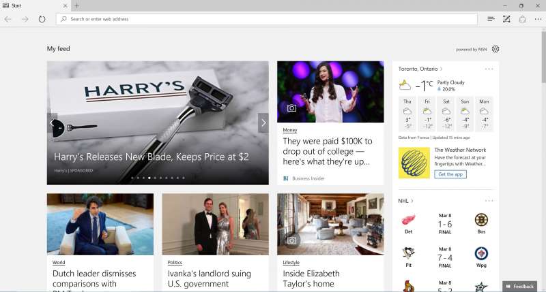Click the Boston Bruins logo
The image size is (546, 292).
[481, 220]
